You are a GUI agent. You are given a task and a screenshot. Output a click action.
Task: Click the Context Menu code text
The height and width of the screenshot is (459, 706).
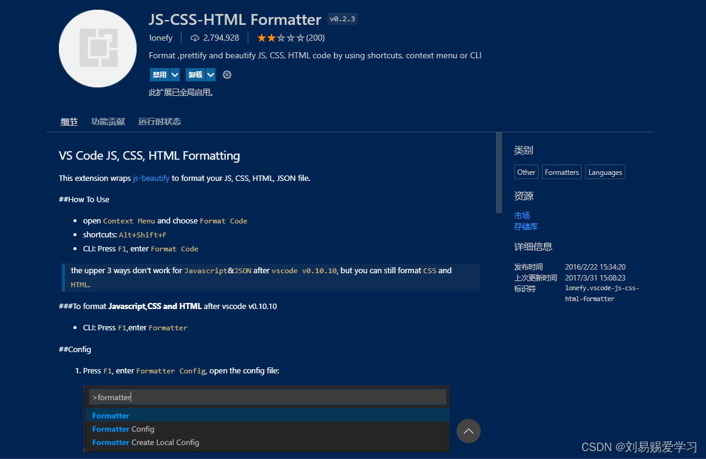coord(129,221)
